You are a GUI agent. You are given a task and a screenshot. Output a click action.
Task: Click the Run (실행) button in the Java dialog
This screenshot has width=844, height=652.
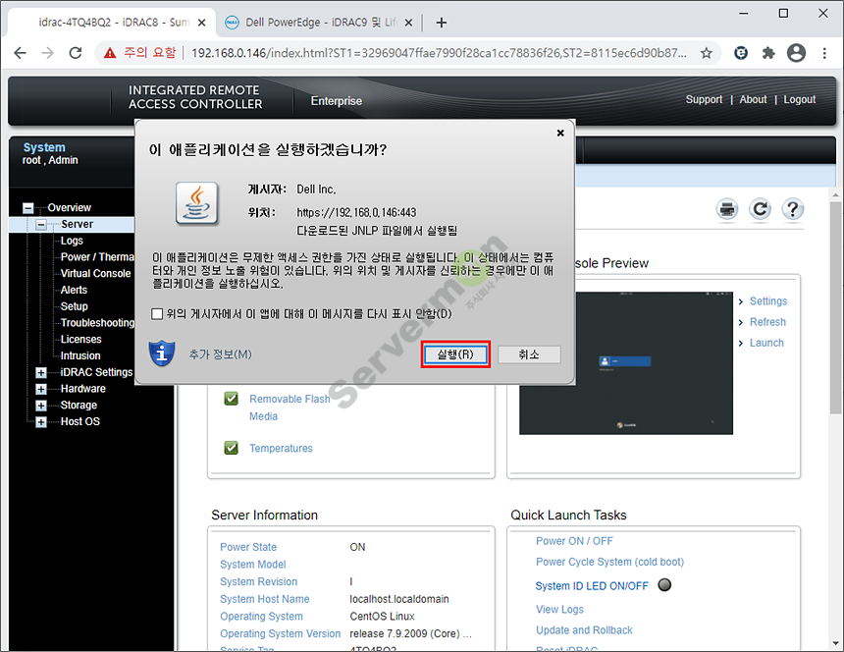[x=454, y=354]
